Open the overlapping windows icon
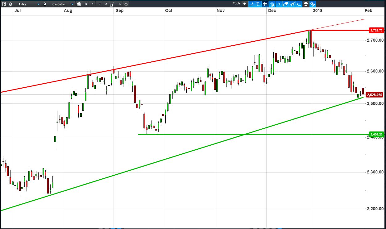 [x=285, y=4]
